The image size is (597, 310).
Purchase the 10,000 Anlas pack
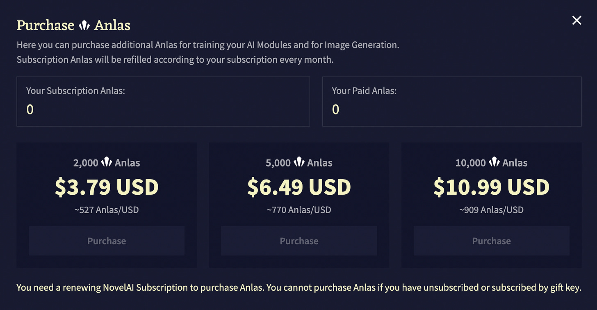tap(491, 241)
